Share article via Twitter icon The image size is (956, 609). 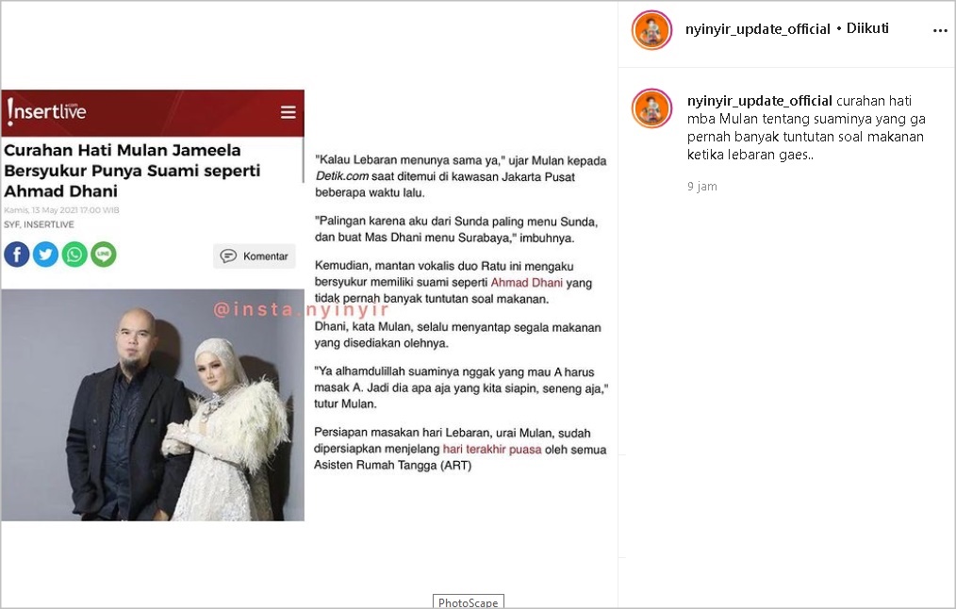click(45, 255)
